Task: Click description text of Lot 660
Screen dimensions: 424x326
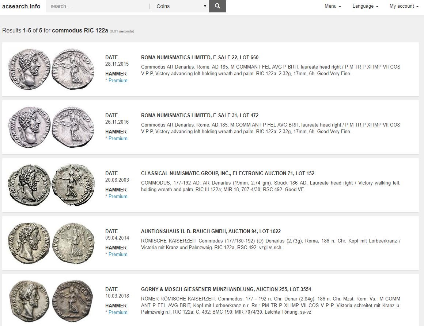Action: pos(270,70)
